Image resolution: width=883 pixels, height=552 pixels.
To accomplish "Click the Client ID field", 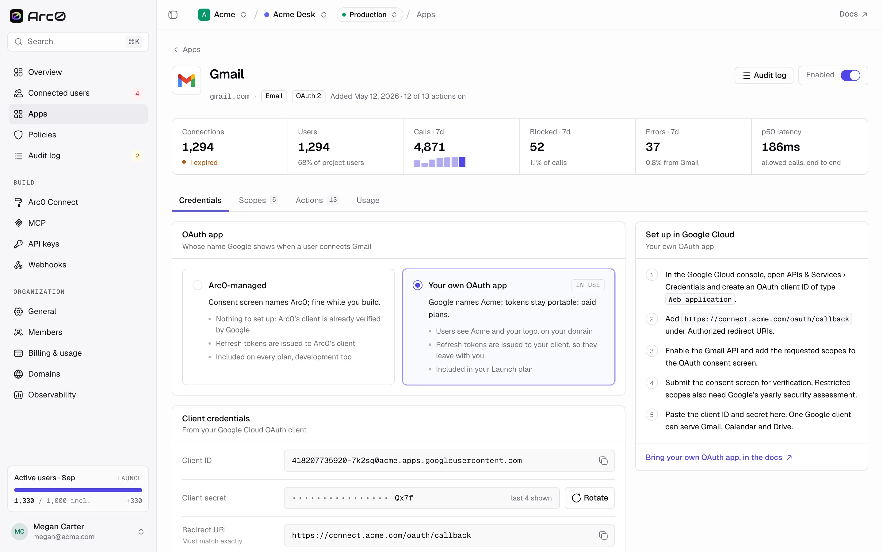I will click(x=449, y=461).
